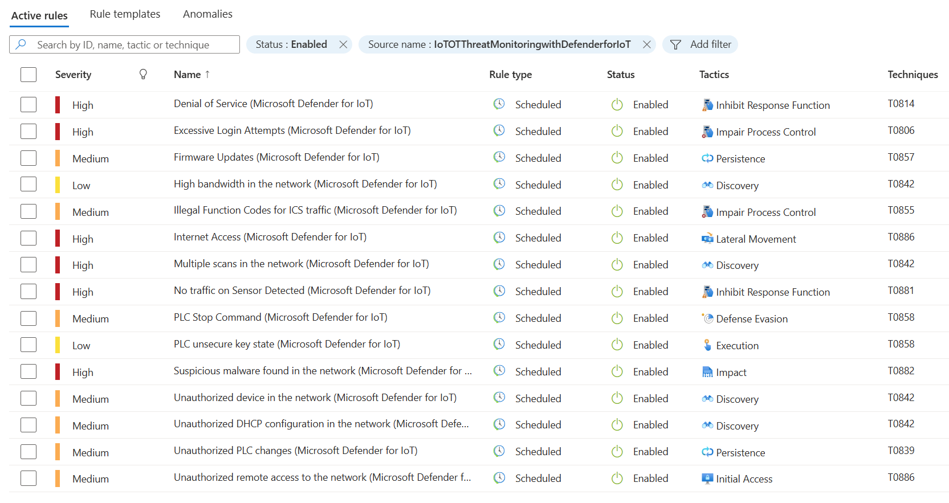949x503 pixels.
Task: Switch to the Rule templates tab
Action: click(x=125, y=14)
